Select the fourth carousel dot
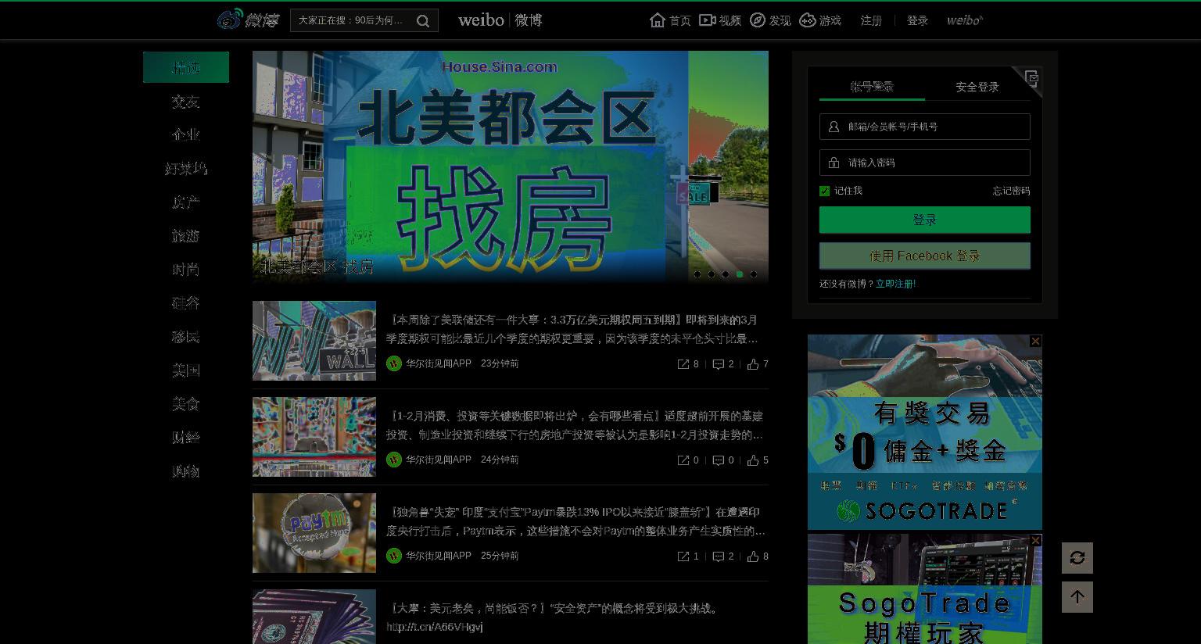This screenshot has height=644, width=1201. 740,274
